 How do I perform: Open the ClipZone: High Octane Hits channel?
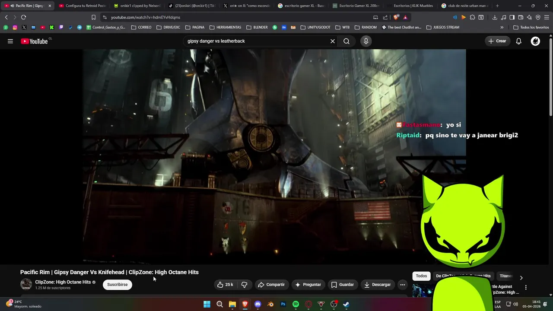(x=63, y=282)
